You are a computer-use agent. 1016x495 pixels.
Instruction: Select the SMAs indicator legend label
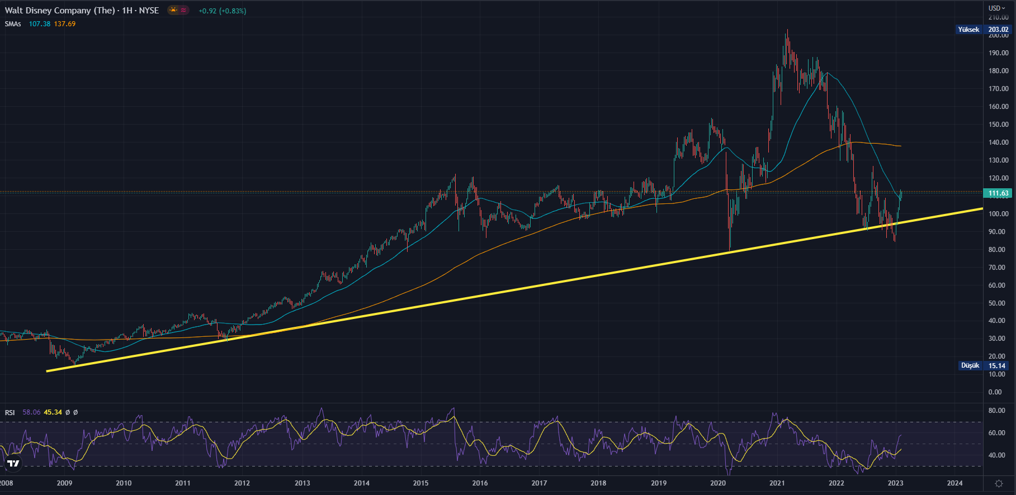click(x=13, y=24)
